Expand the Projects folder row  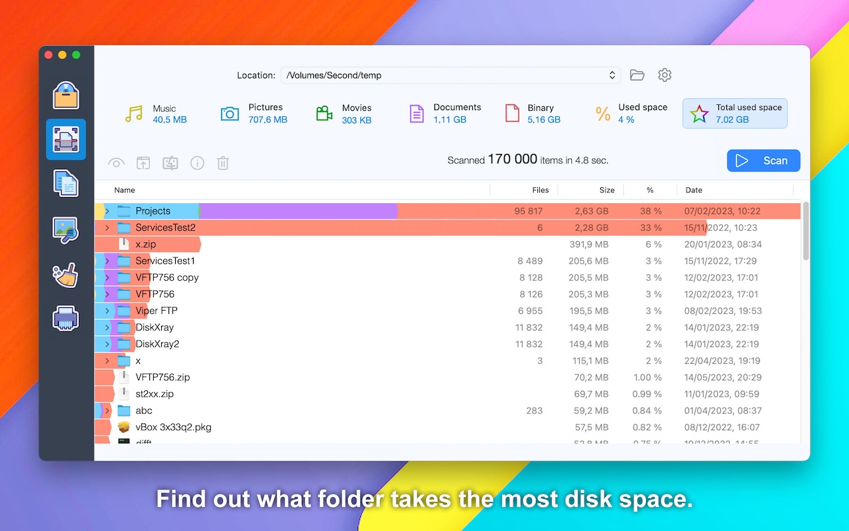[107, 211]
